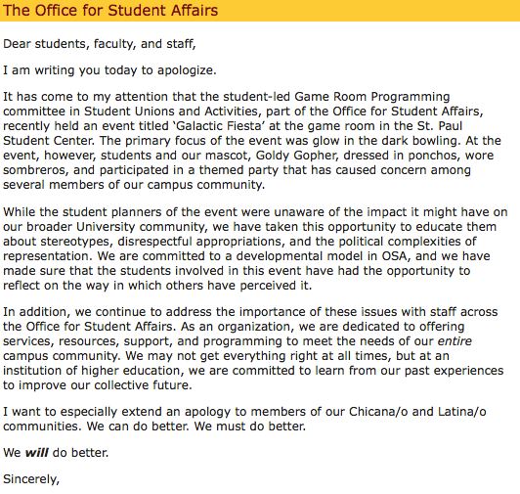520x494 pixels.
Task: Click 'I am writing you today to apologize'
Action: point(109,70)
